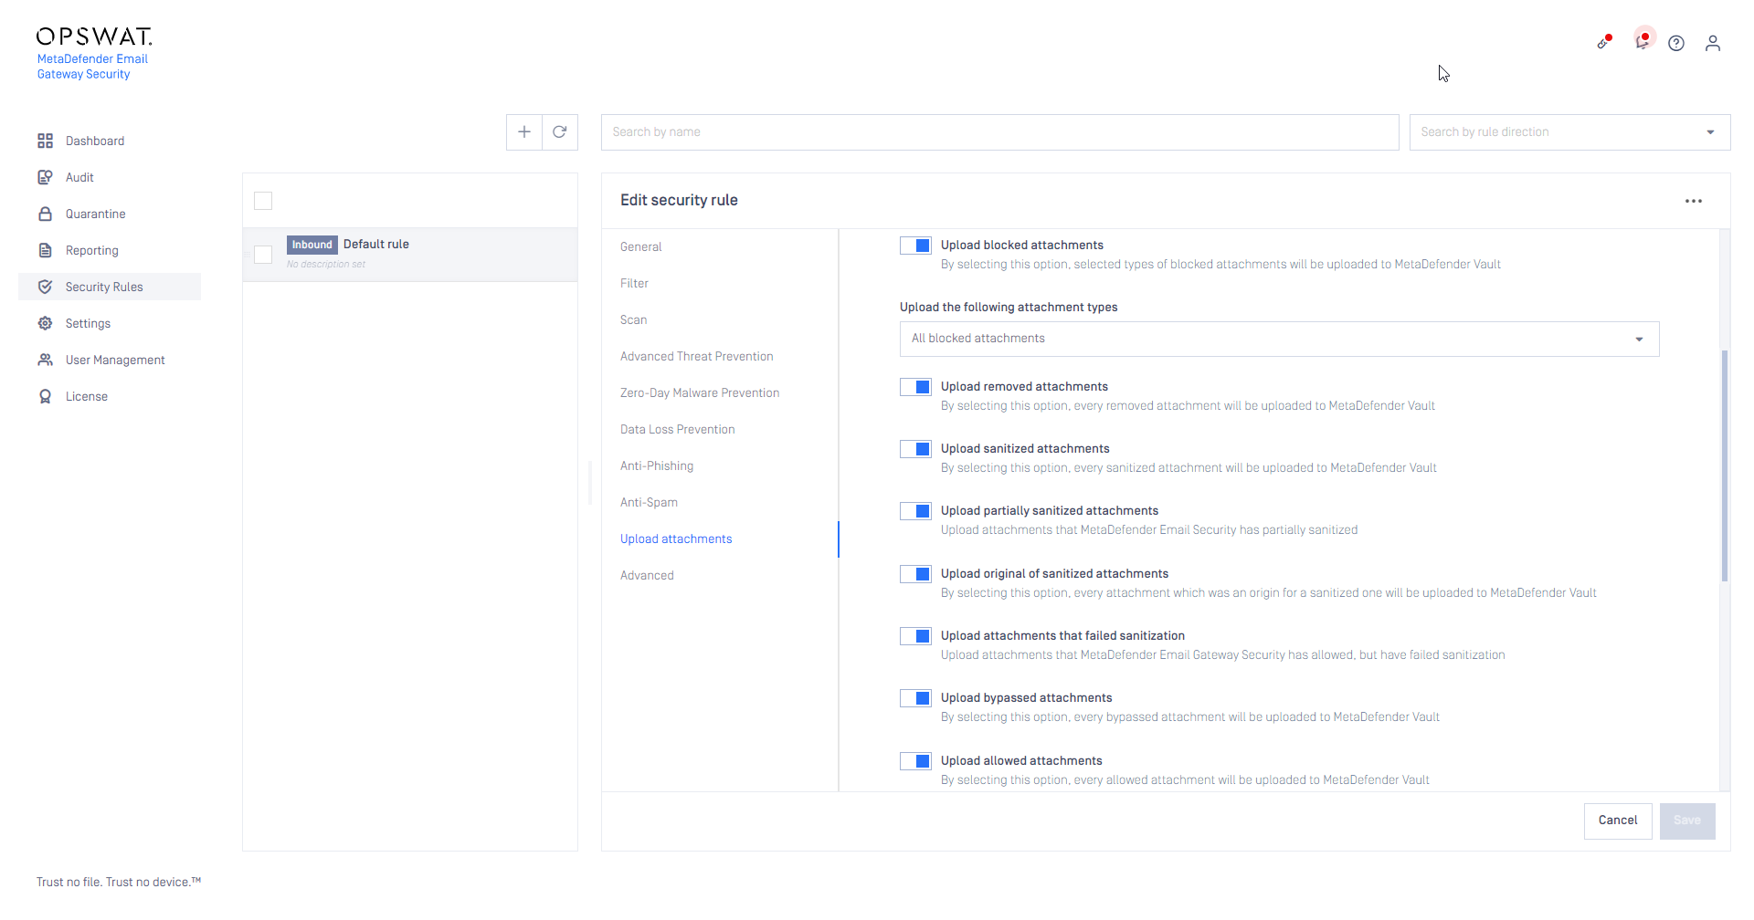Click the Security Rules shield icon
Image resolution: width=1754 pixels, height=920 pixels.
coord(45,287)
